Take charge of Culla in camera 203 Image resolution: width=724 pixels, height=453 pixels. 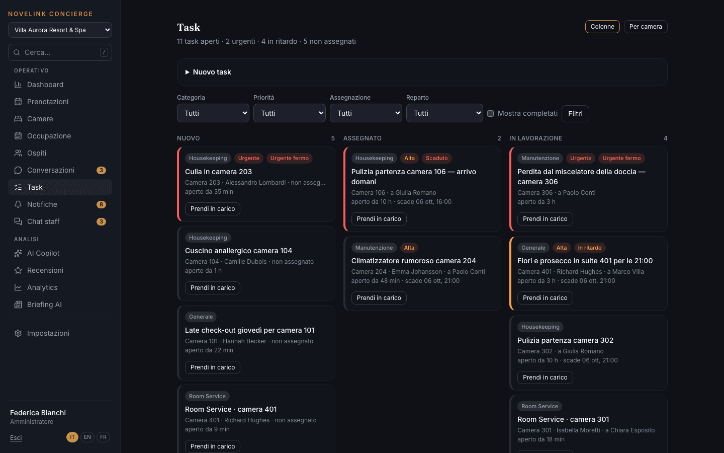[213, 209]
